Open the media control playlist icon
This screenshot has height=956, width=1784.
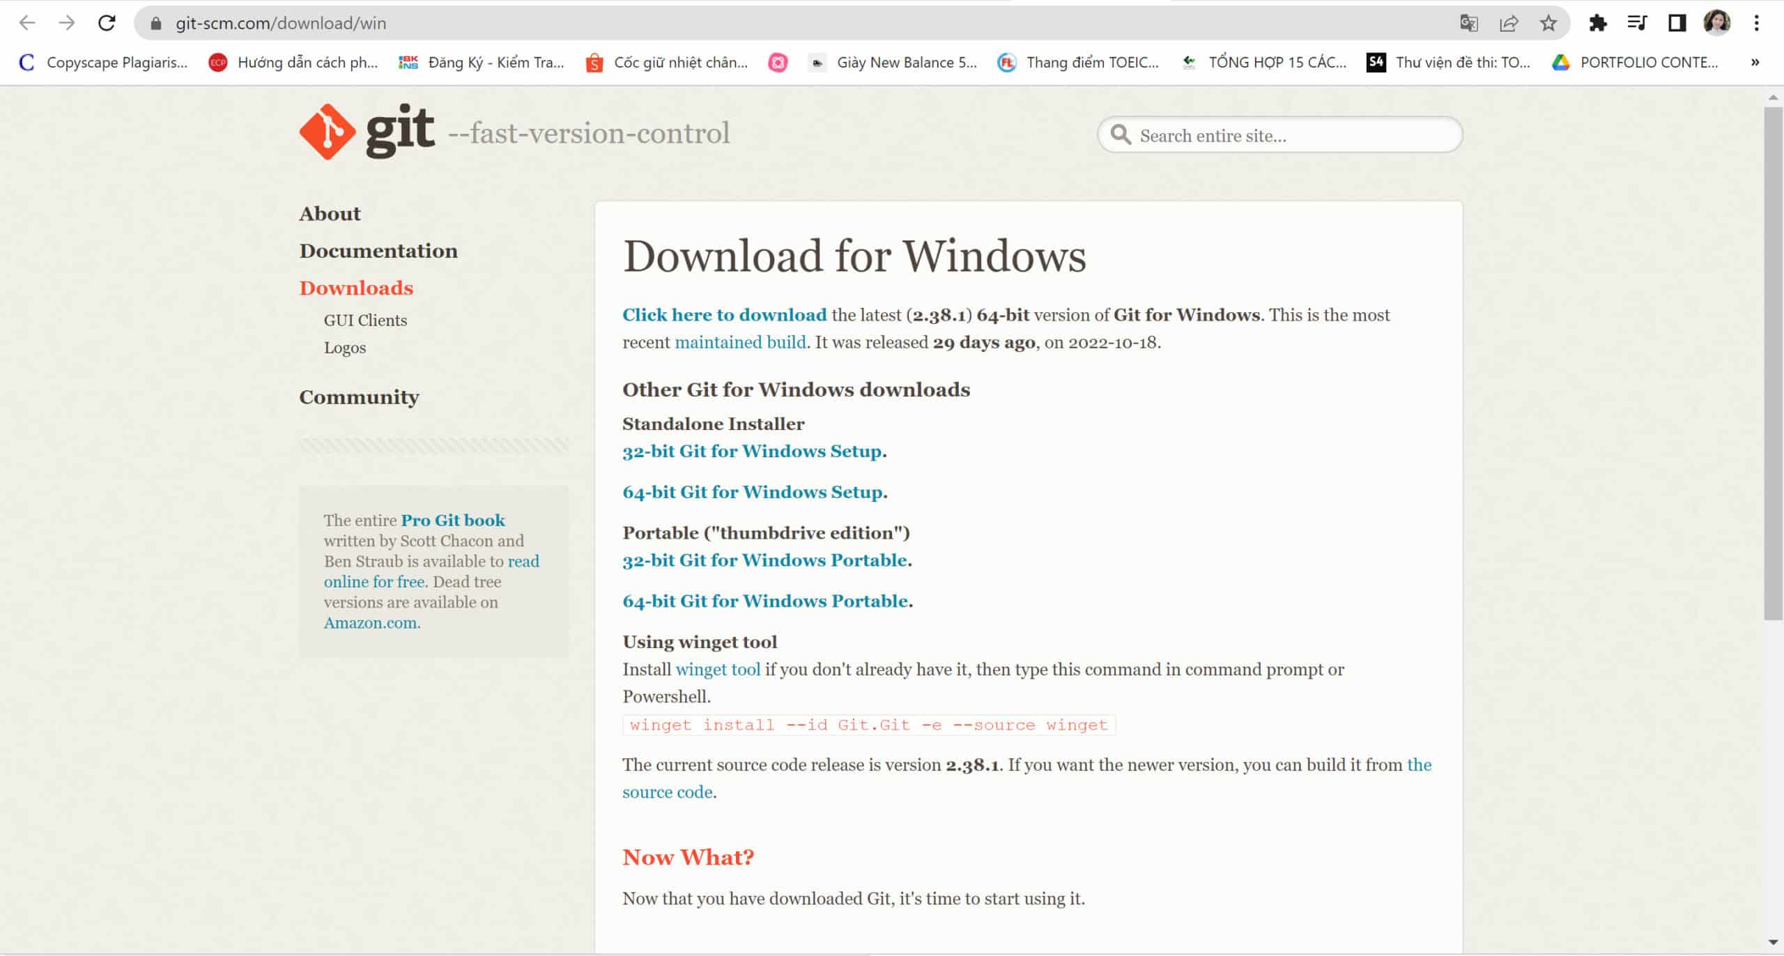[x=1637, y=23]
